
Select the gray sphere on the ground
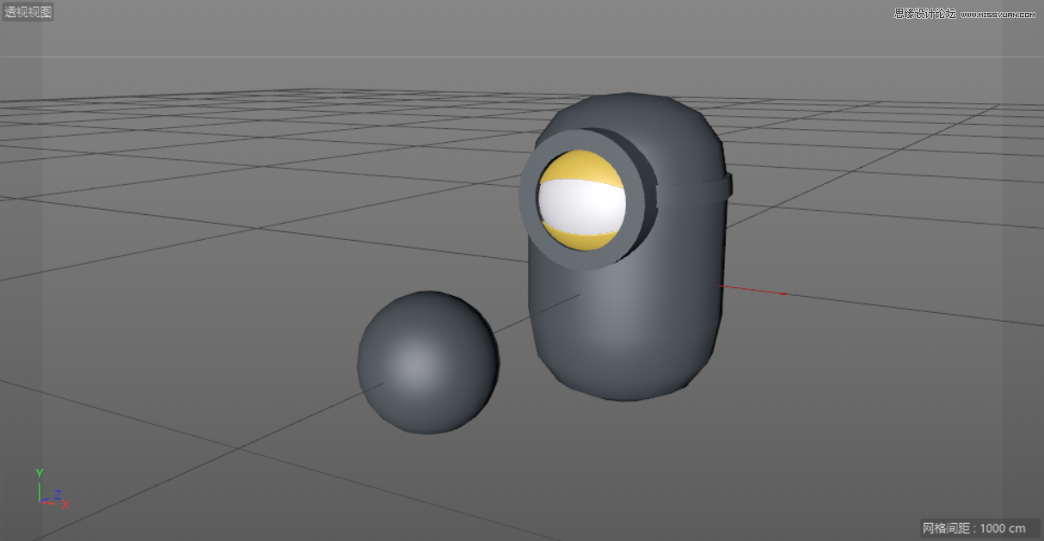pos(427,361)
